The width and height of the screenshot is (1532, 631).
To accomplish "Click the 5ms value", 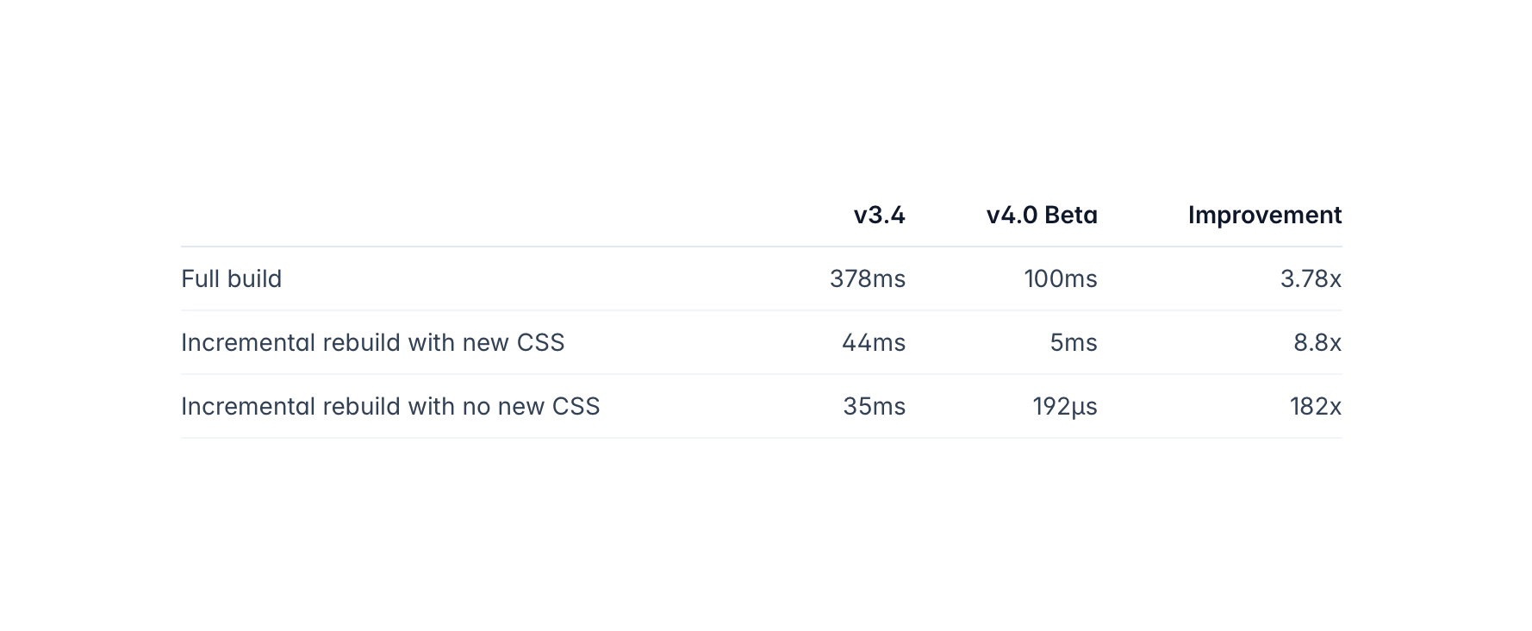I will [x=1073, y=342].
